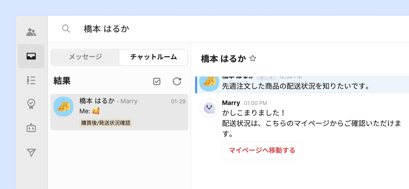The width and height of the screenshot is (409, 189).
Task: Open the contacts sidebar icon
Action: pyautogui.click(x=31, y=32)
